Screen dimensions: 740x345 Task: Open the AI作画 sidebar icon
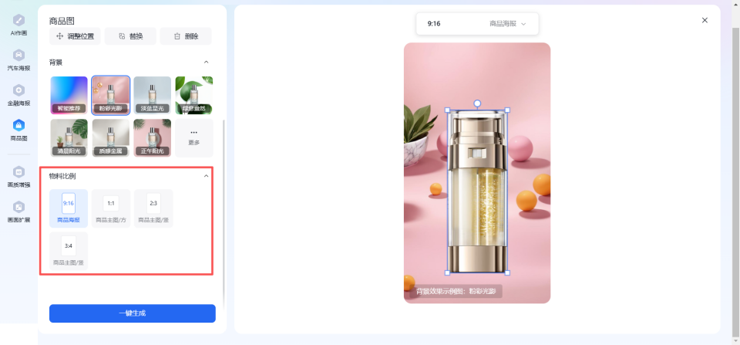click(x=18, y=25)
